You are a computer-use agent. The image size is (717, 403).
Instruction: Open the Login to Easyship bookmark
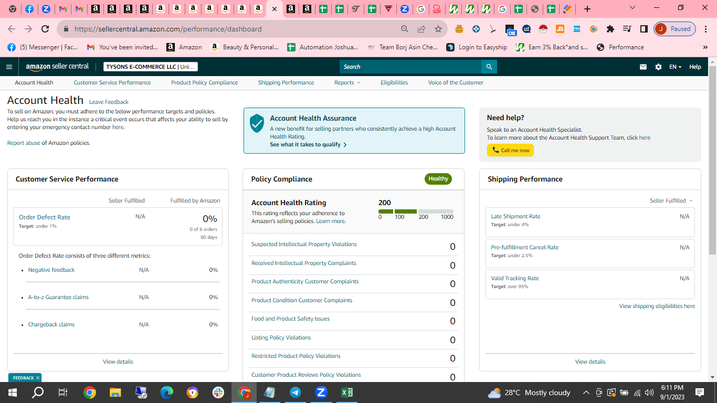[477, 47]
